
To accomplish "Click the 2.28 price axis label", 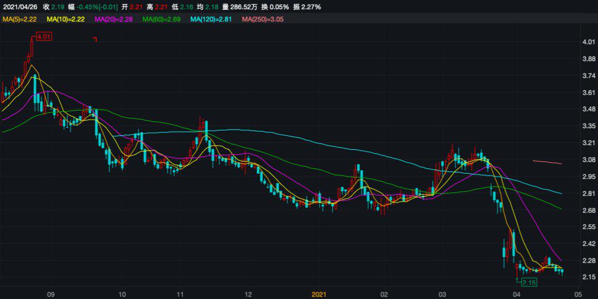I will [589, 261].
